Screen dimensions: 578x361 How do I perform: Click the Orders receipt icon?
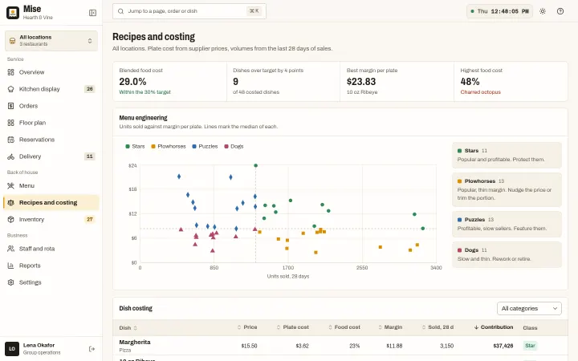(11, 106)
